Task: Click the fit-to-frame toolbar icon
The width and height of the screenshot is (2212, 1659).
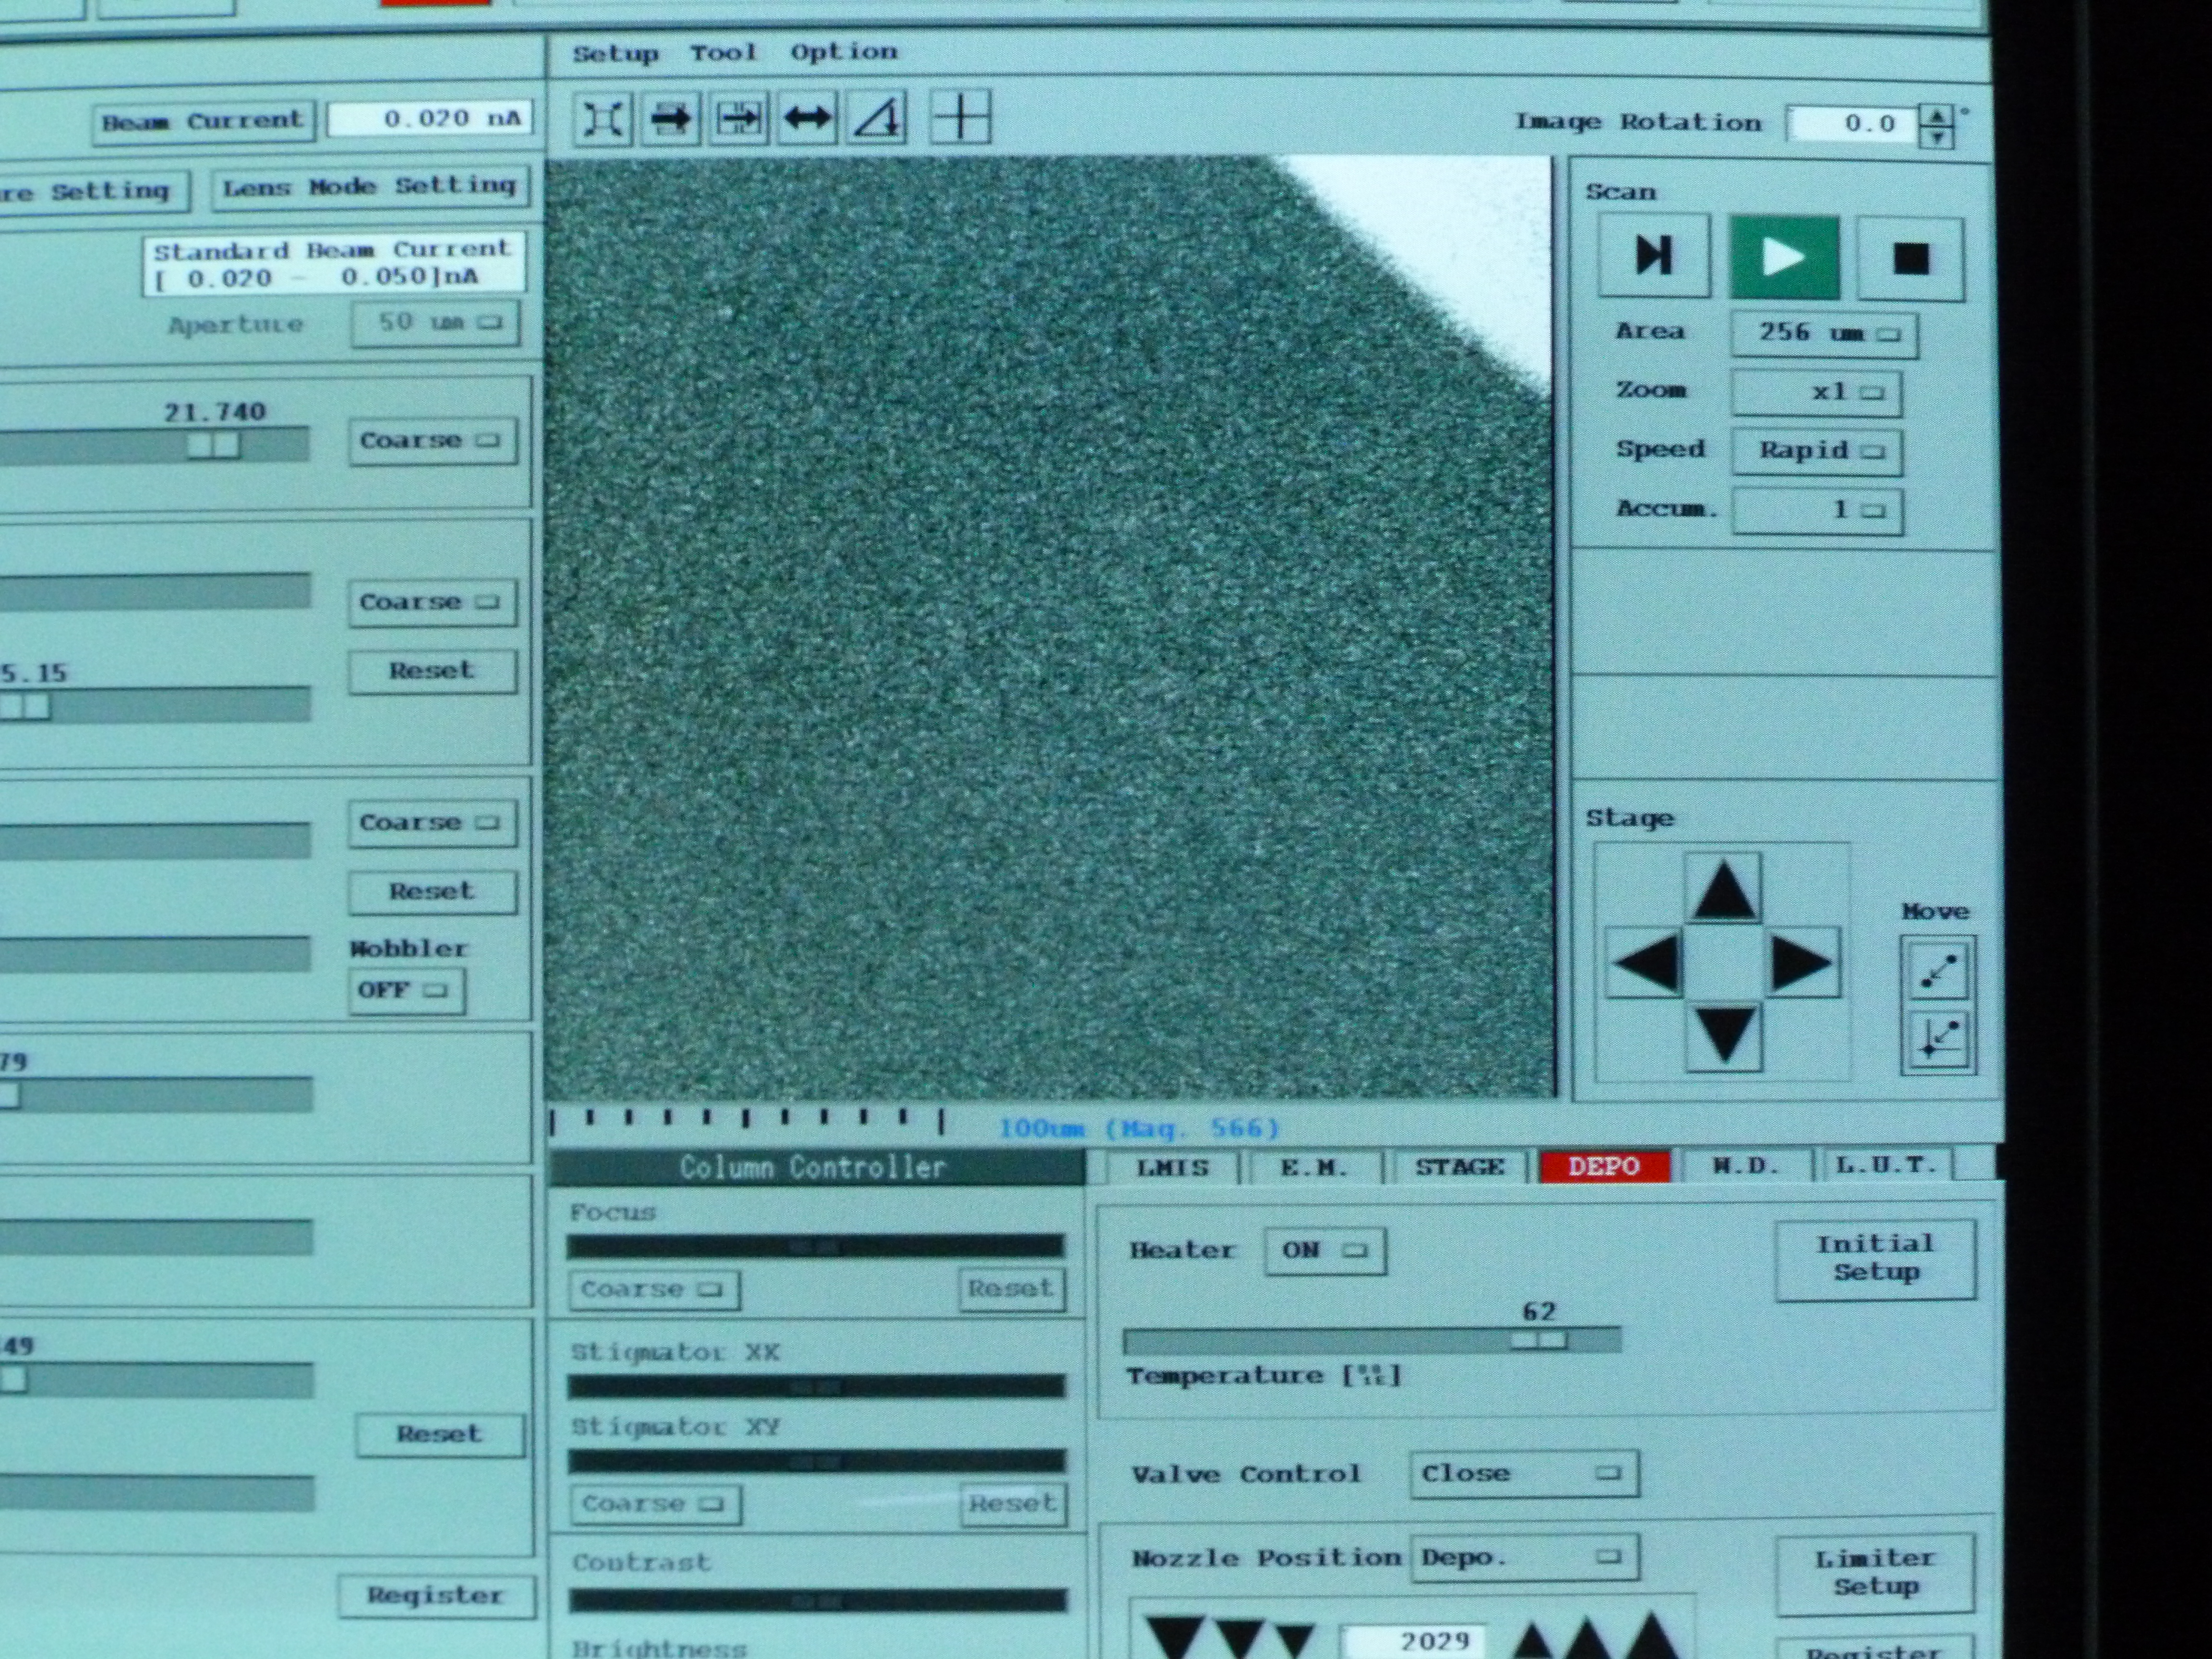Action: 603,120
